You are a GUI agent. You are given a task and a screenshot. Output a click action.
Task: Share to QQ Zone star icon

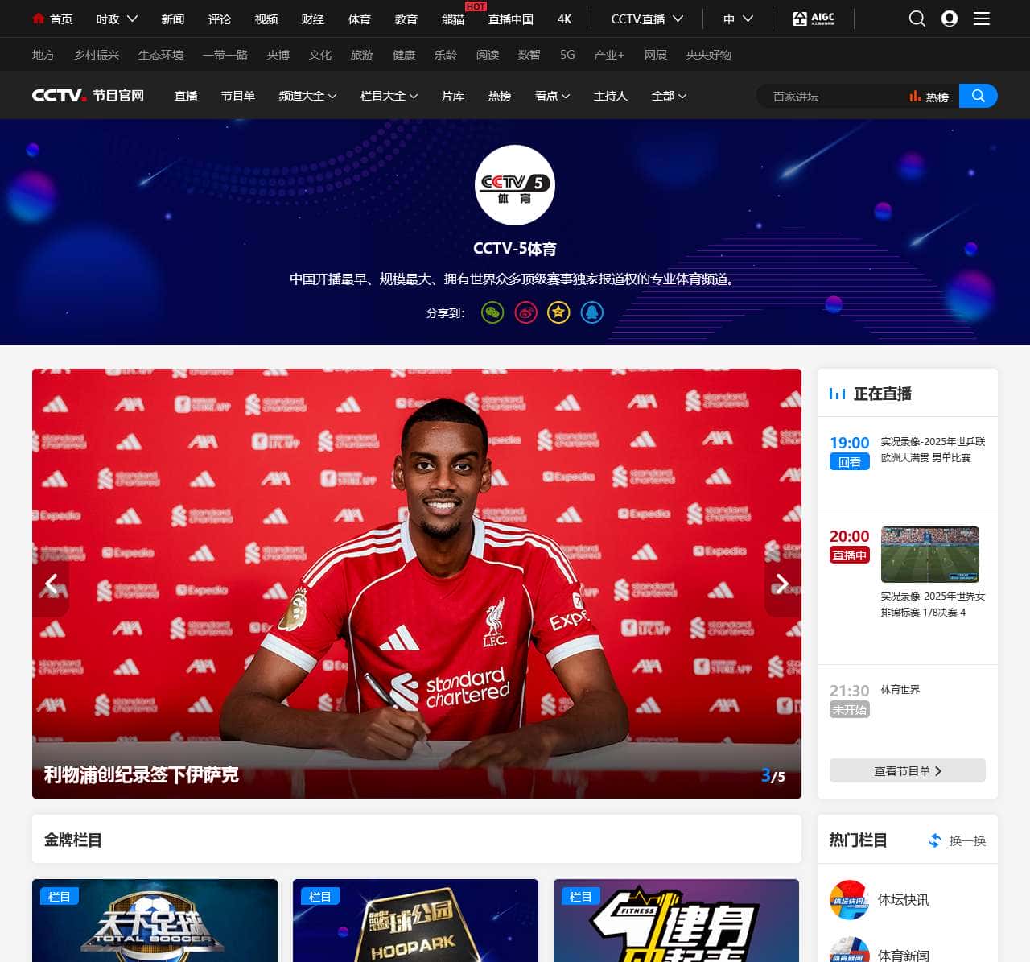pyautogui.click(x=558, y=312)
